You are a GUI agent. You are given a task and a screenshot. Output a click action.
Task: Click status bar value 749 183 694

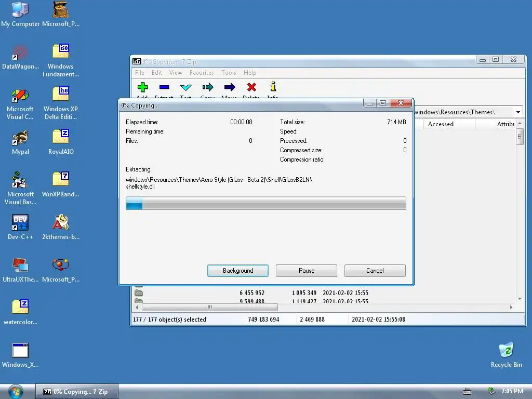click(263, 320)
